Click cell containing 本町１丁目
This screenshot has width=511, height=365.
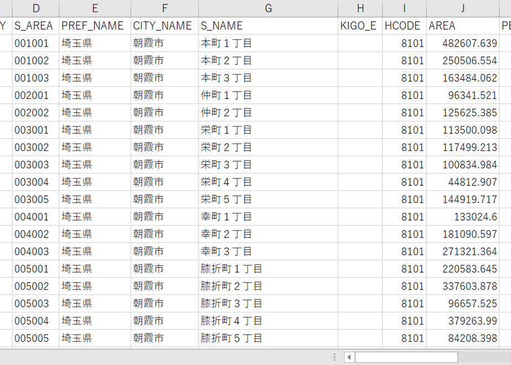[268, 43]
